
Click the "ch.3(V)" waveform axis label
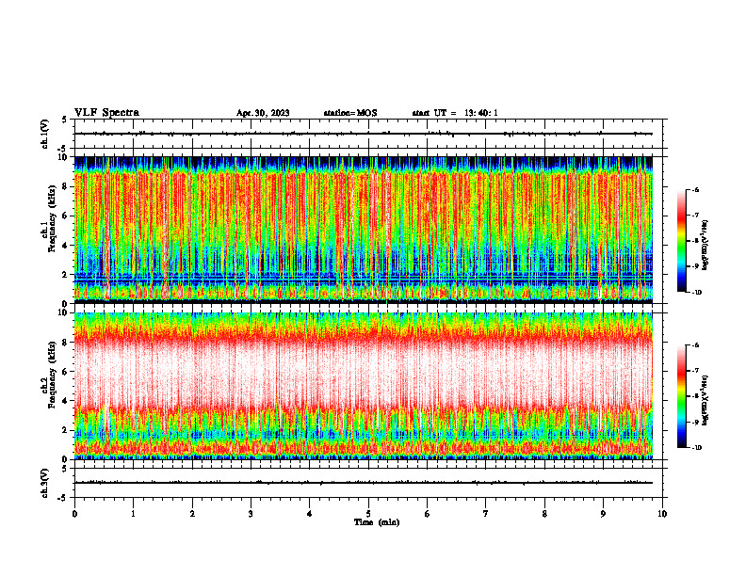45,483
